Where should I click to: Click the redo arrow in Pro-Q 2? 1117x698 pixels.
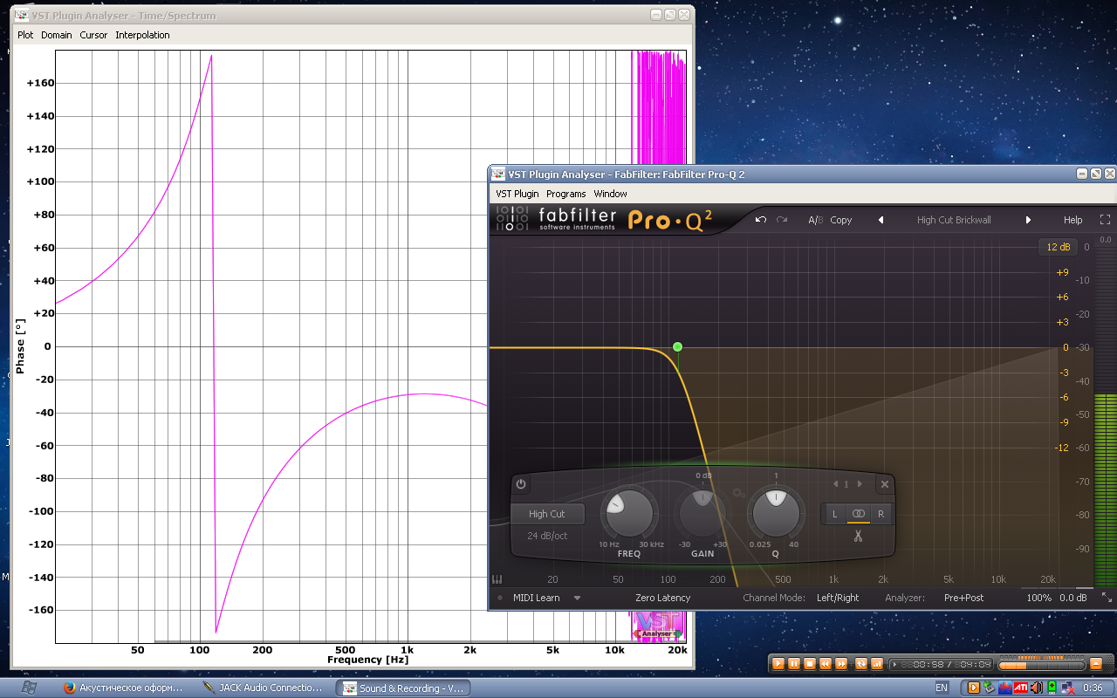[x=782, y=220]
